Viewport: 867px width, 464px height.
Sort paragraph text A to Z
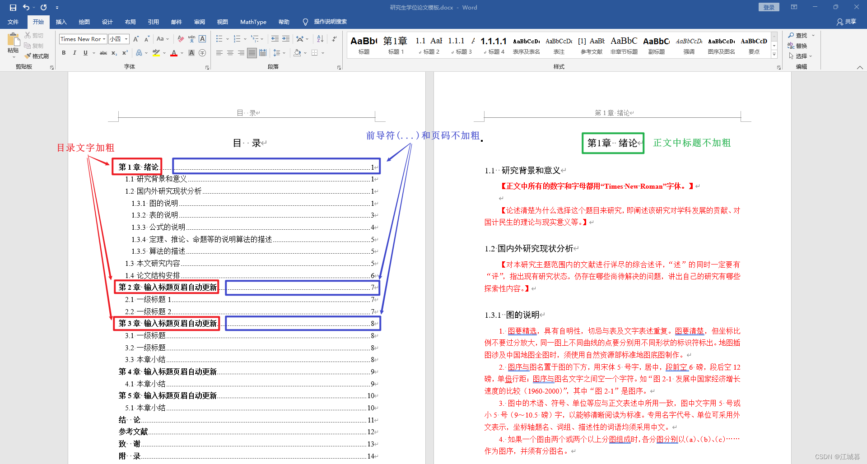click(x=320, y=39)
